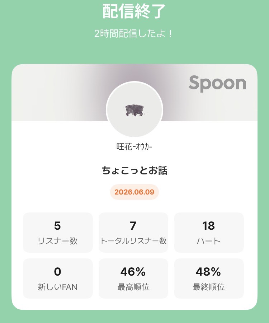Click the Spoon logo

tap(217, 83)
